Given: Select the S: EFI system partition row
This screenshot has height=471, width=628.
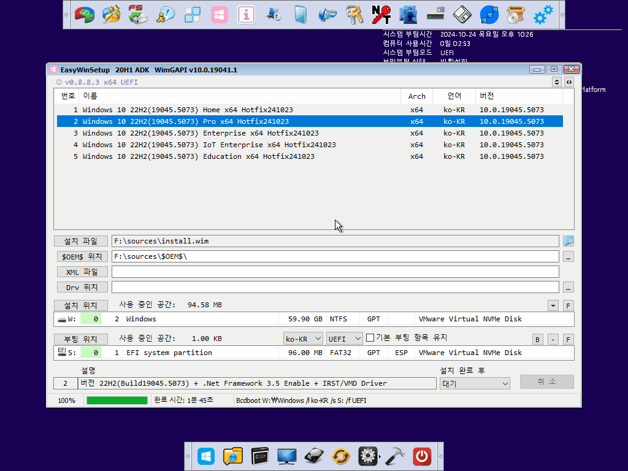Looking at the screenshot, I should (x=313, y=353).
